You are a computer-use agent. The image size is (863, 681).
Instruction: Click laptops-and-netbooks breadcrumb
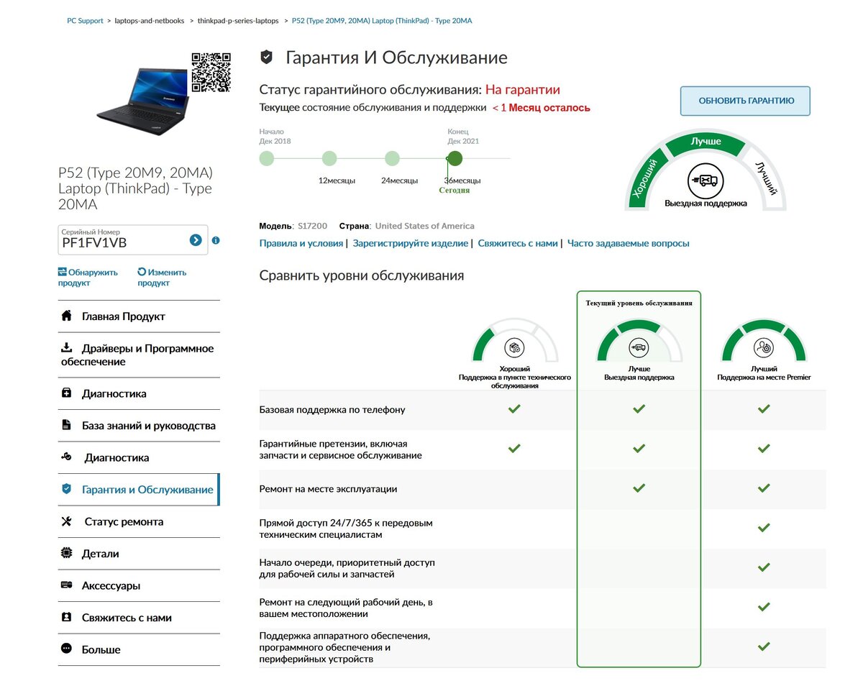pos(150,21)
